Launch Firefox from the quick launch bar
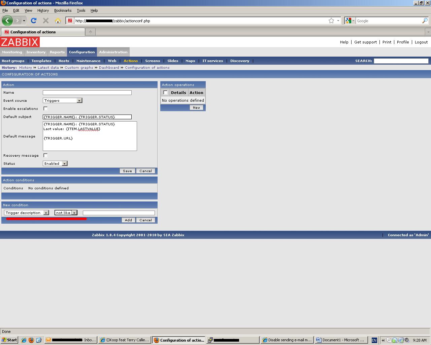431x345 pixels. (x=31, y=340)
